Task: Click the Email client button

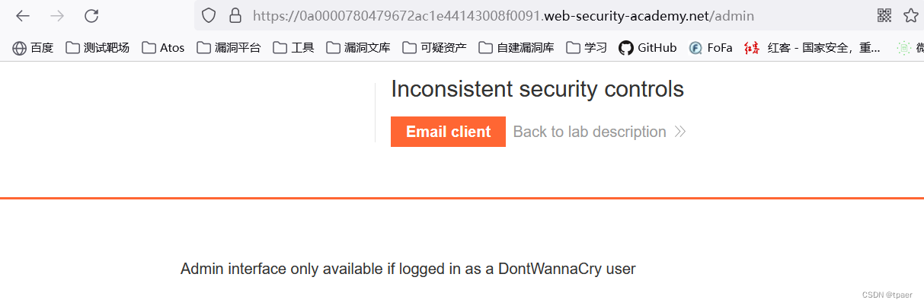Action: [448, 132]
